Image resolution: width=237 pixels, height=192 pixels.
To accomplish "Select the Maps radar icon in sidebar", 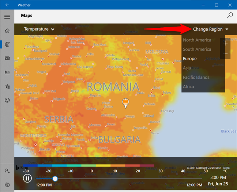I will [7, 44].
